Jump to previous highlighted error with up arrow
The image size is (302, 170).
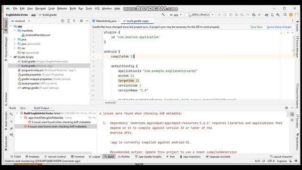288,33
